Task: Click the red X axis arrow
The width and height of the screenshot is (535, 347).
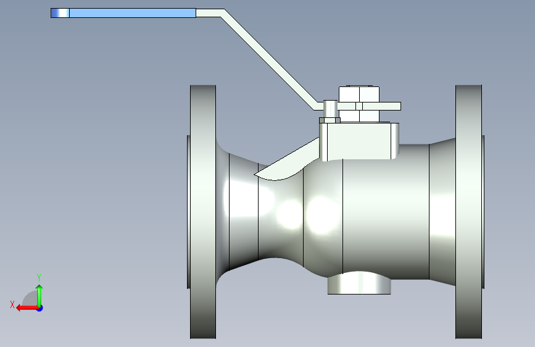Action: pos(27,308)
